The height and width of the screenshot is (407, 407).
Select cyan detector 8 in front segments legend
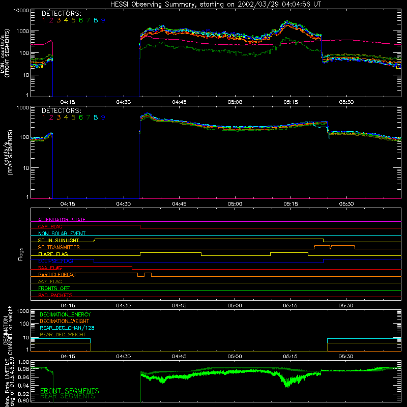pos(96,20)
